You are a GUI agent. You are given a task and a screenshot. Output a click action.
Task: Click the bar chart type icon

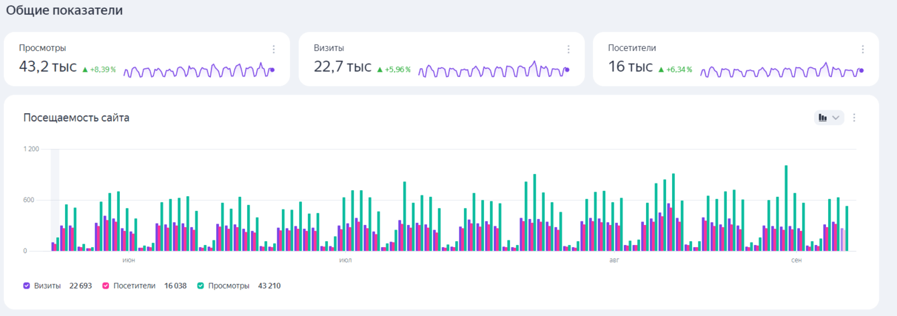click(x=823, y=118)
